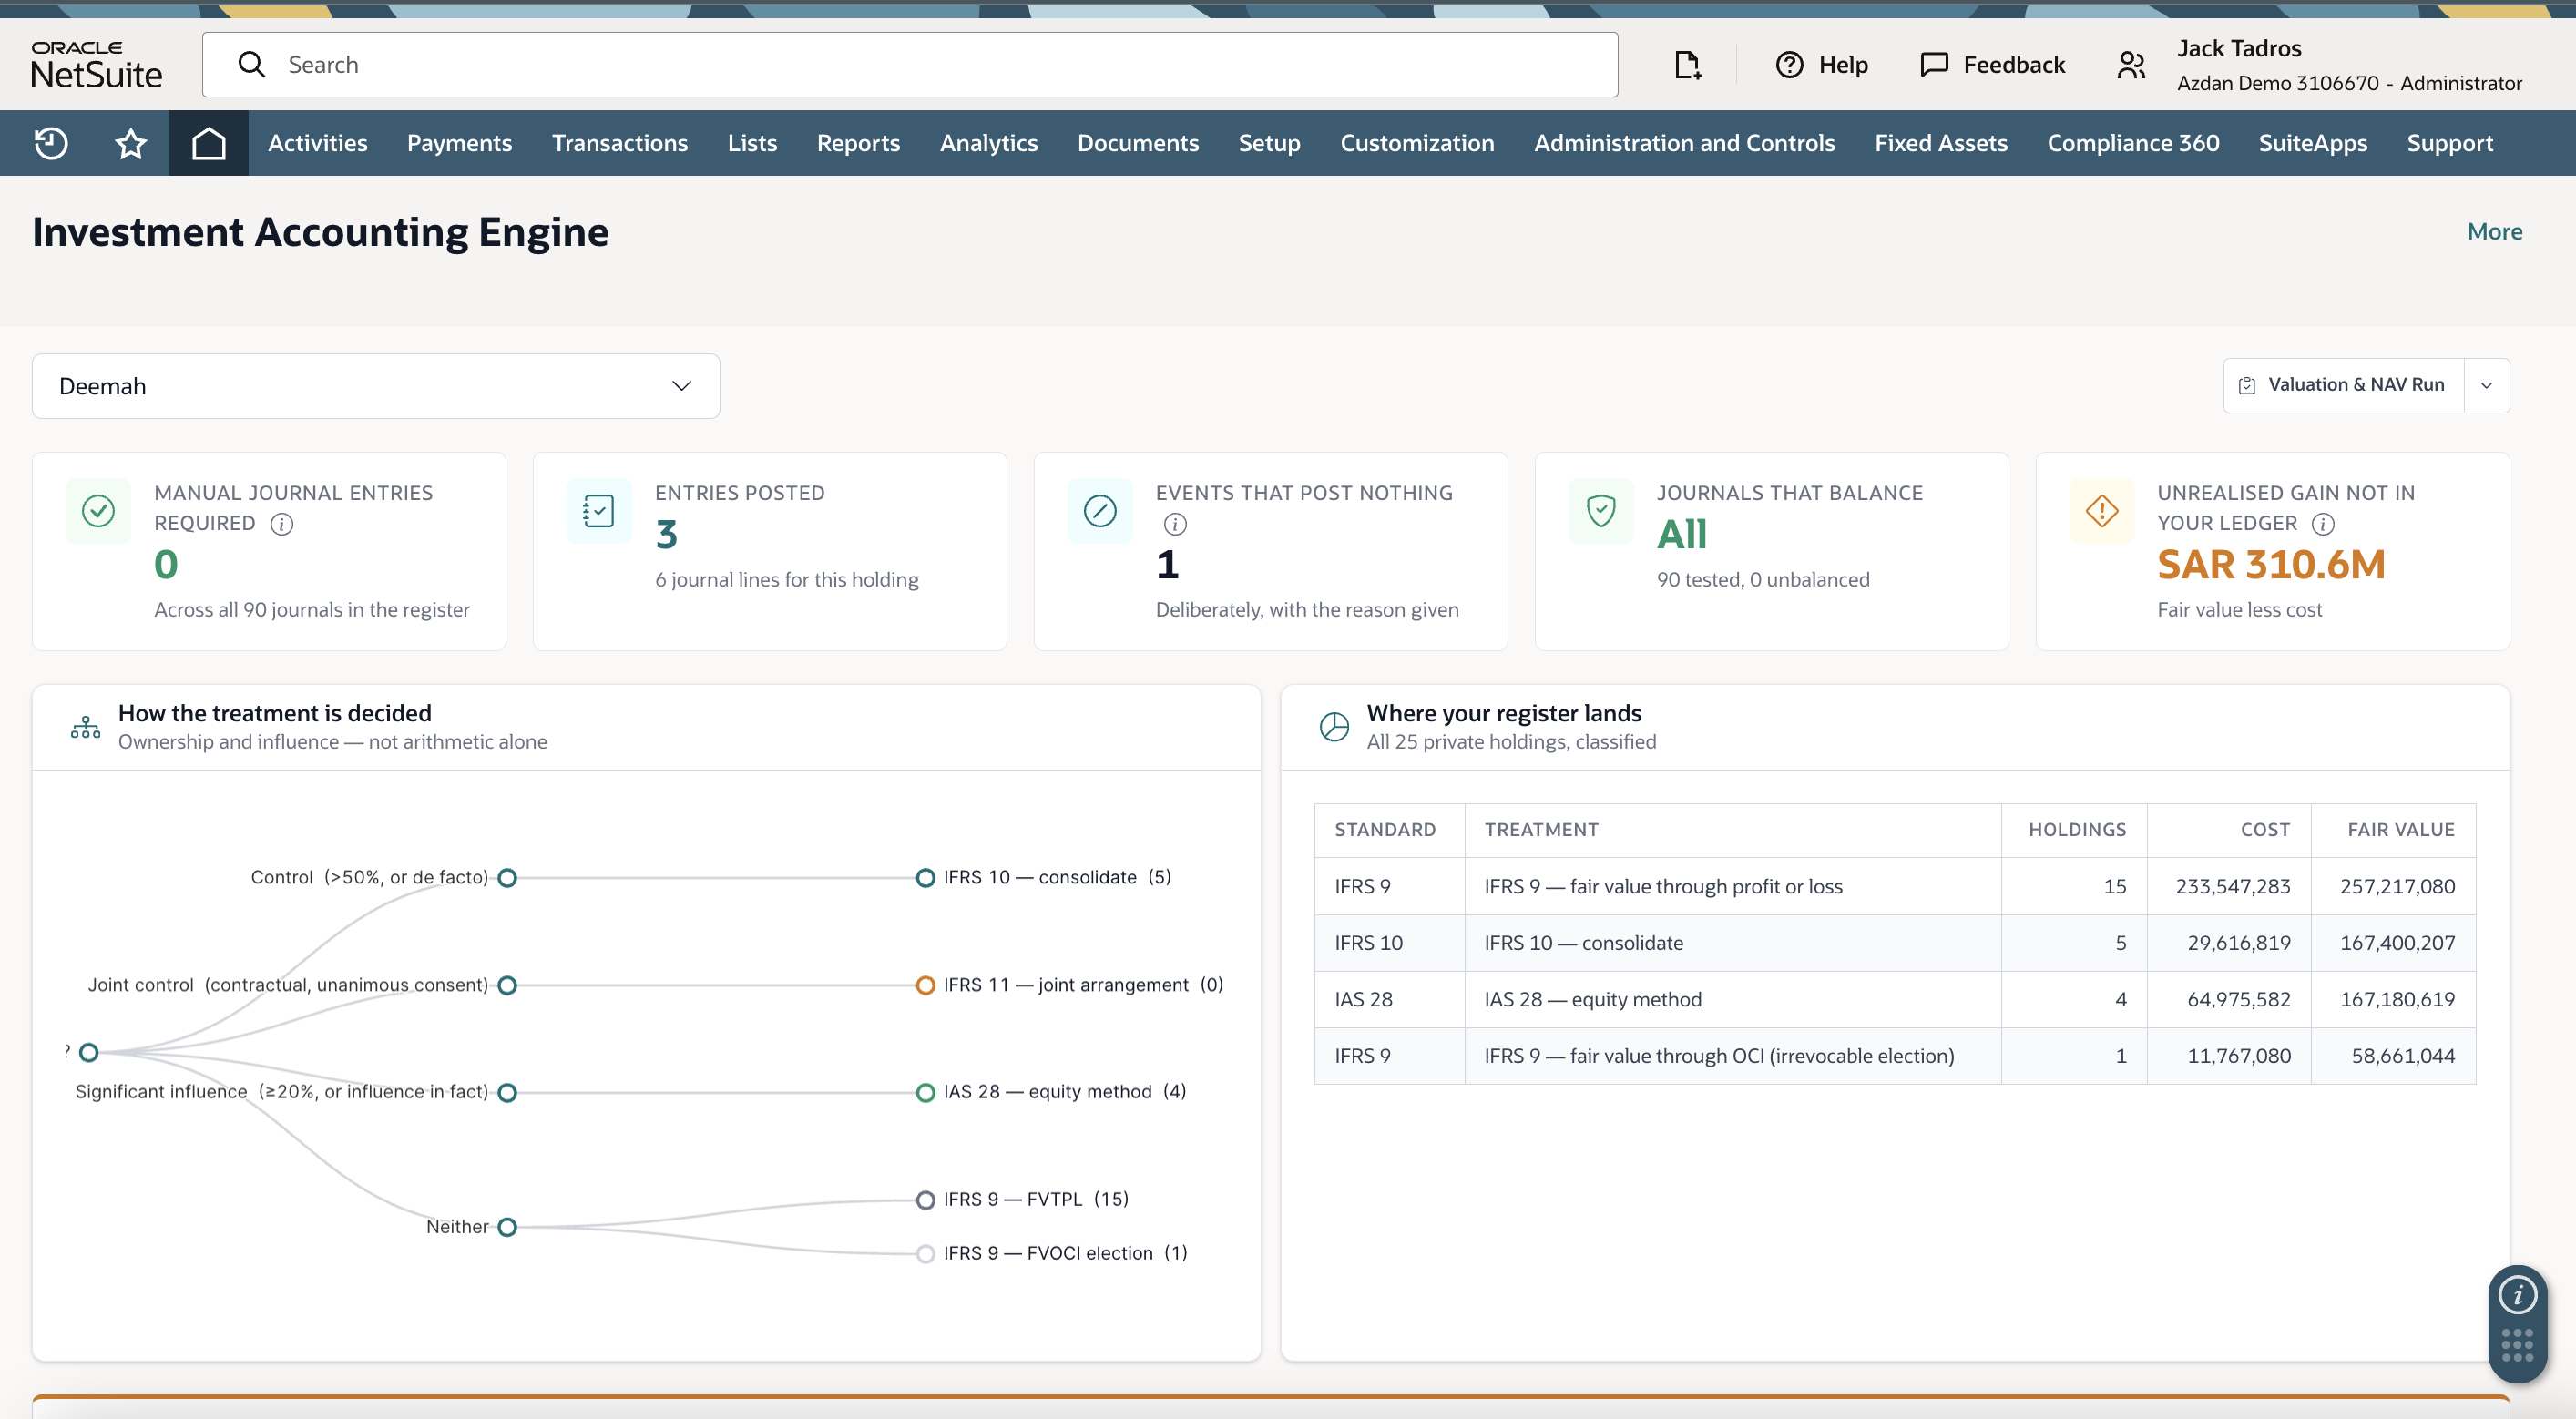Click the HOLDINGS column header
The width and height of the screenshot is (2576, 1419).
coord(2076,830)
